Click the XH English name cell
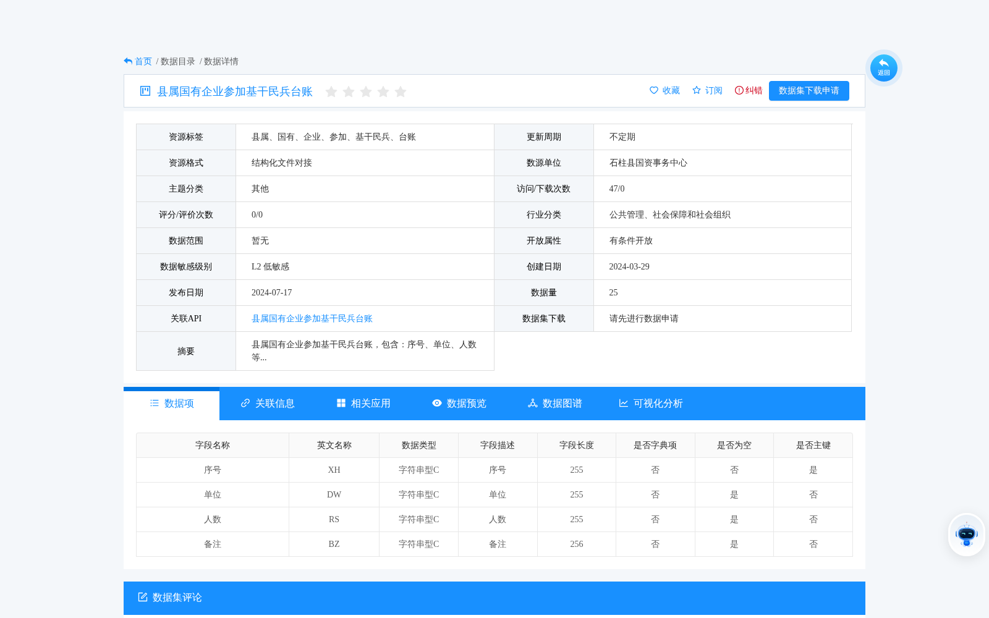 (334, 470)
